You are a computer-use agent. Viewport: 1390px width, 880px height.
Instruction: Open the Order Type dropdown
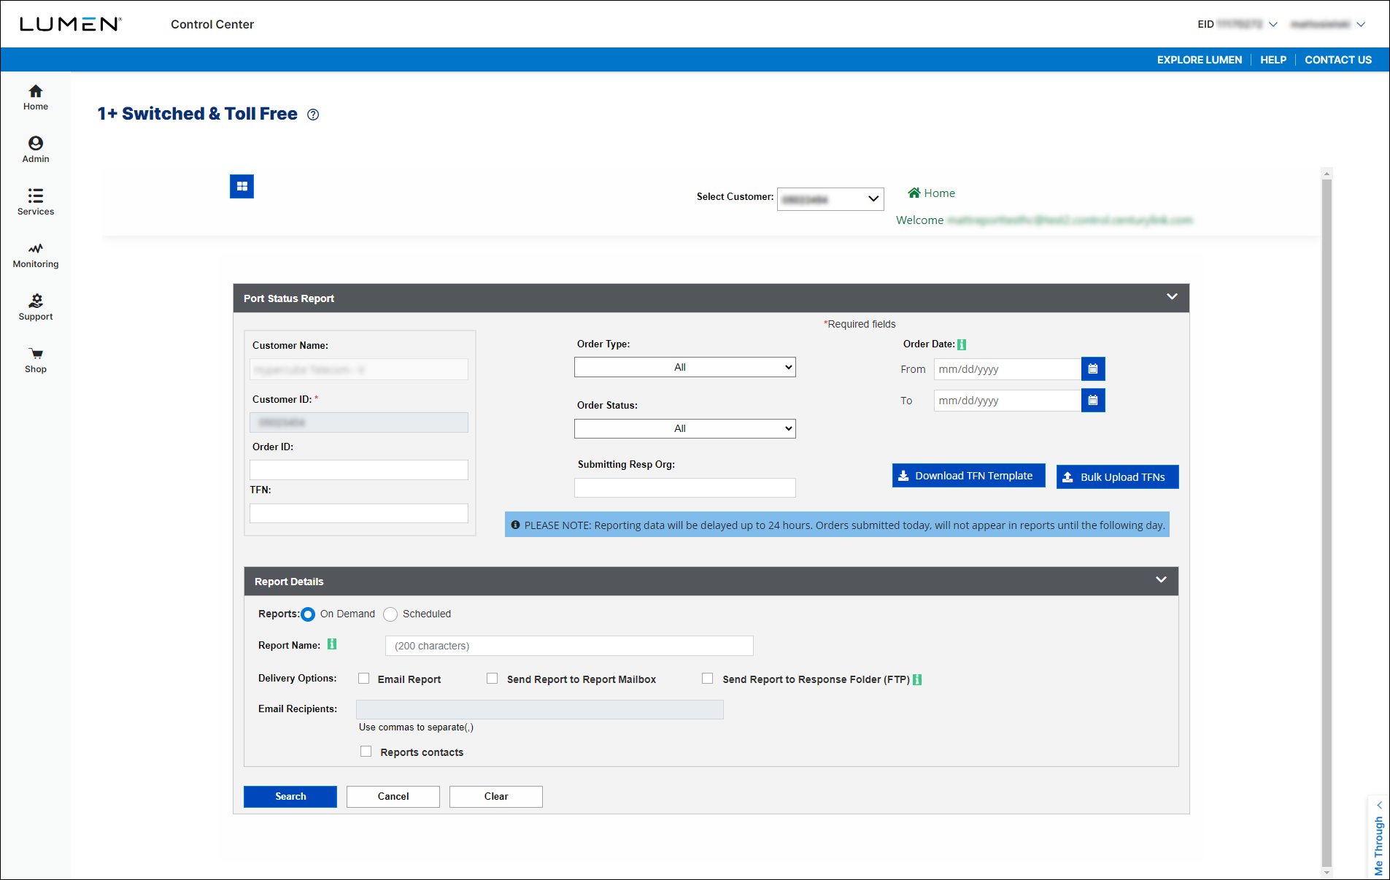(x=685, y=367)
